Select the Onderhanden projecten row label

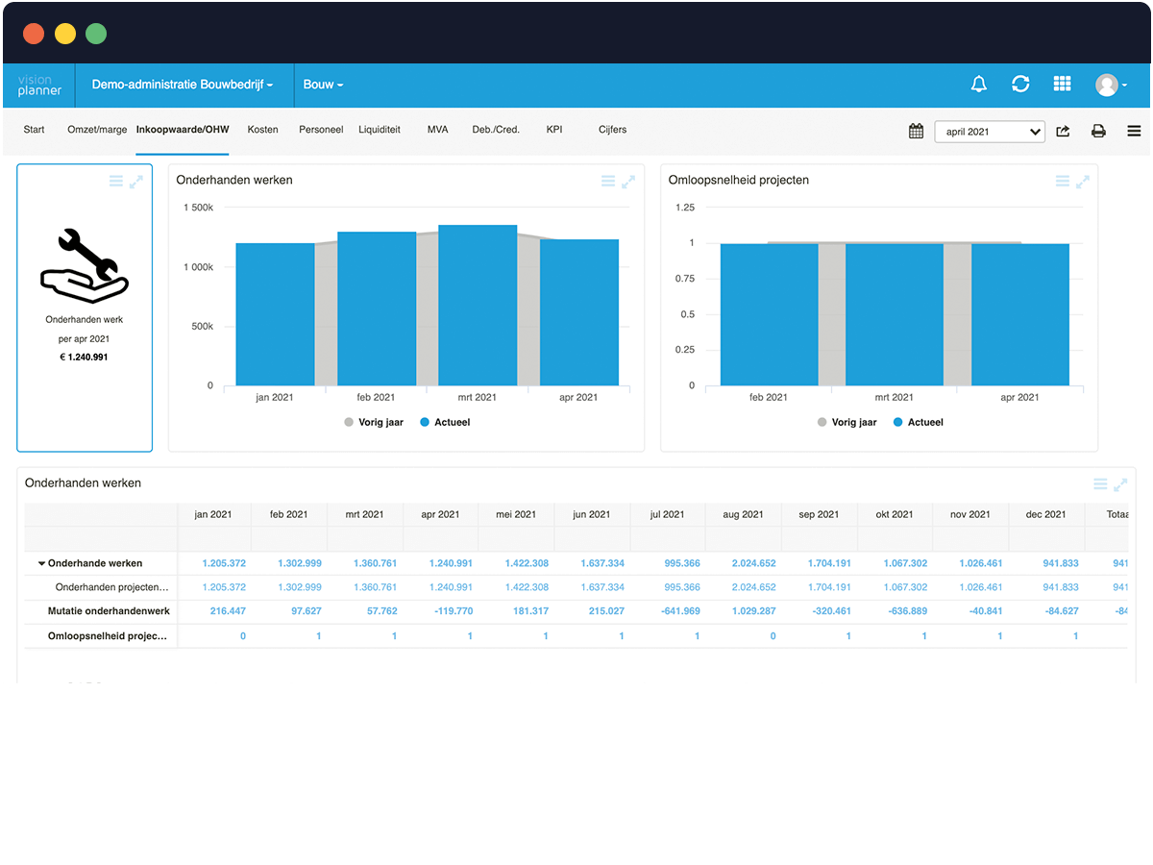pyautogui.click(x=111, y=587)
